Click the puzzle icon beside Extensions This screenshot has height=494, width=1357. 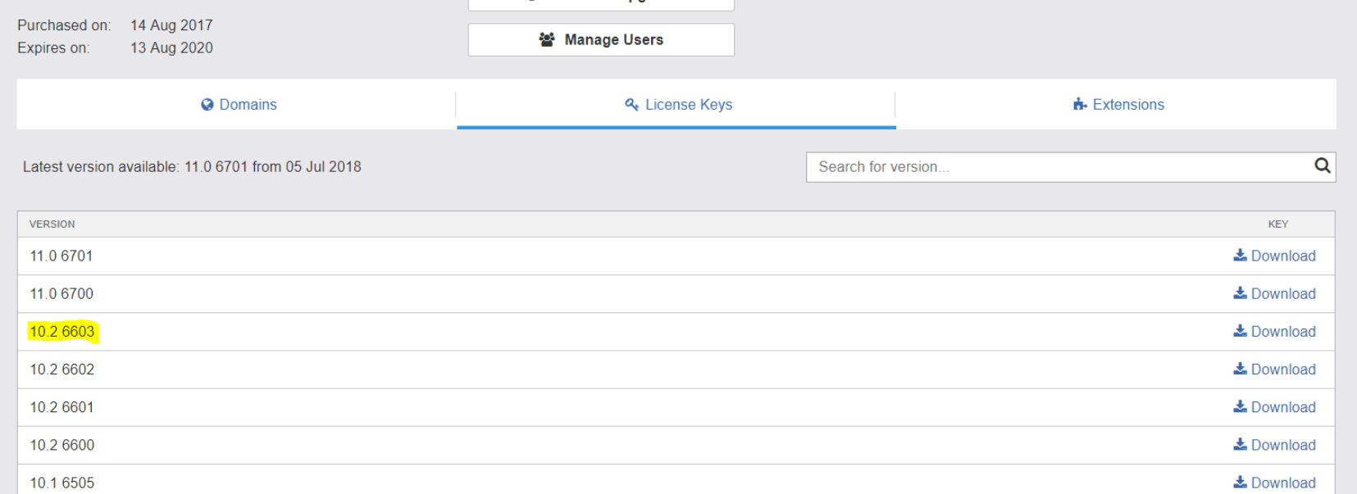coord(1080,104)
